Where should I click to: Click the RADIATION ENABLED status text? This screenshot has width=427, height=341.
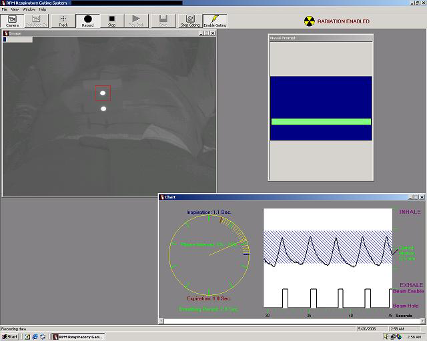(x=344, y=21)
